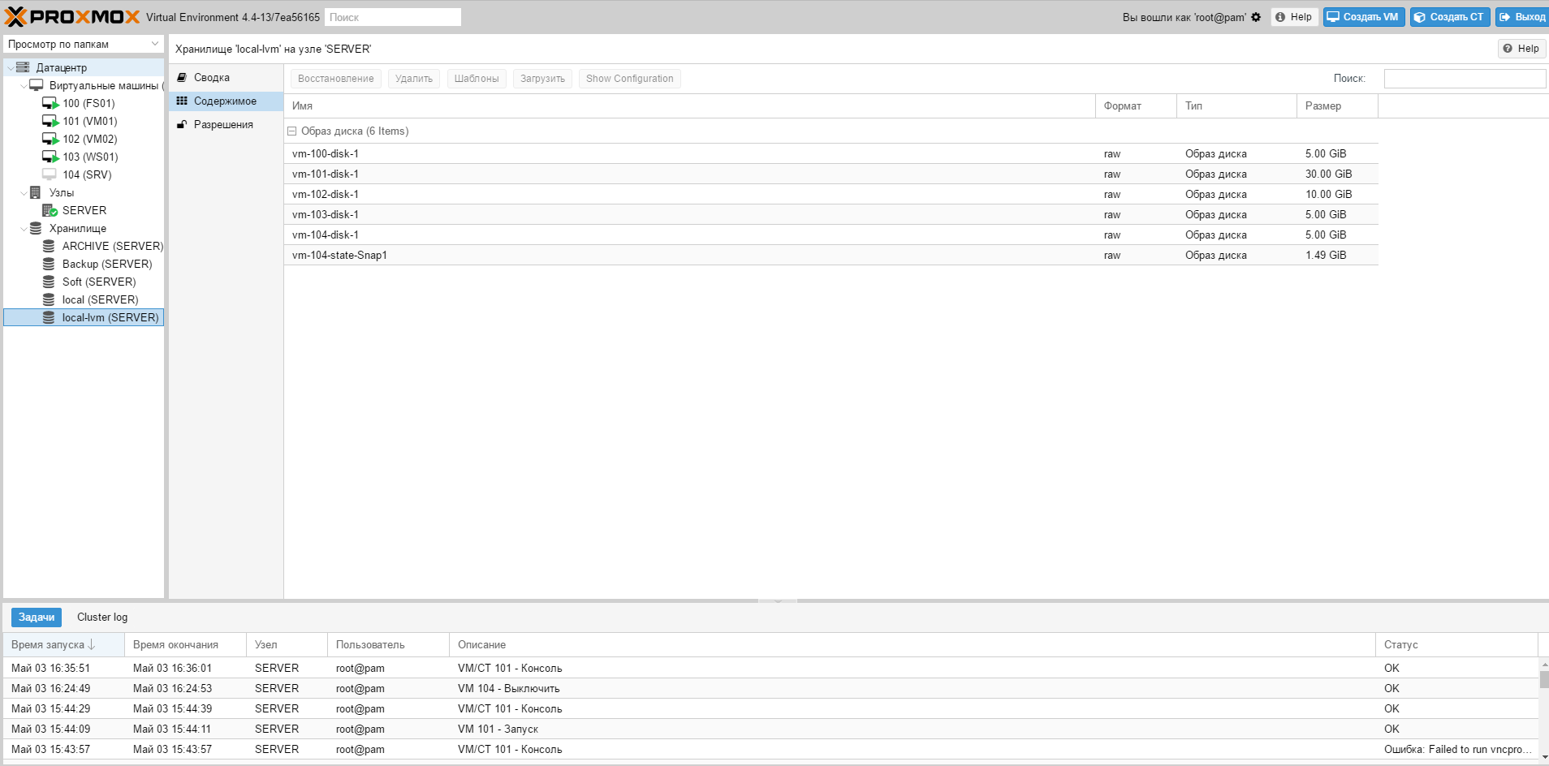The image size is (1549, 766).
Task: Open Help in the top header
Action: (1294, 17)
